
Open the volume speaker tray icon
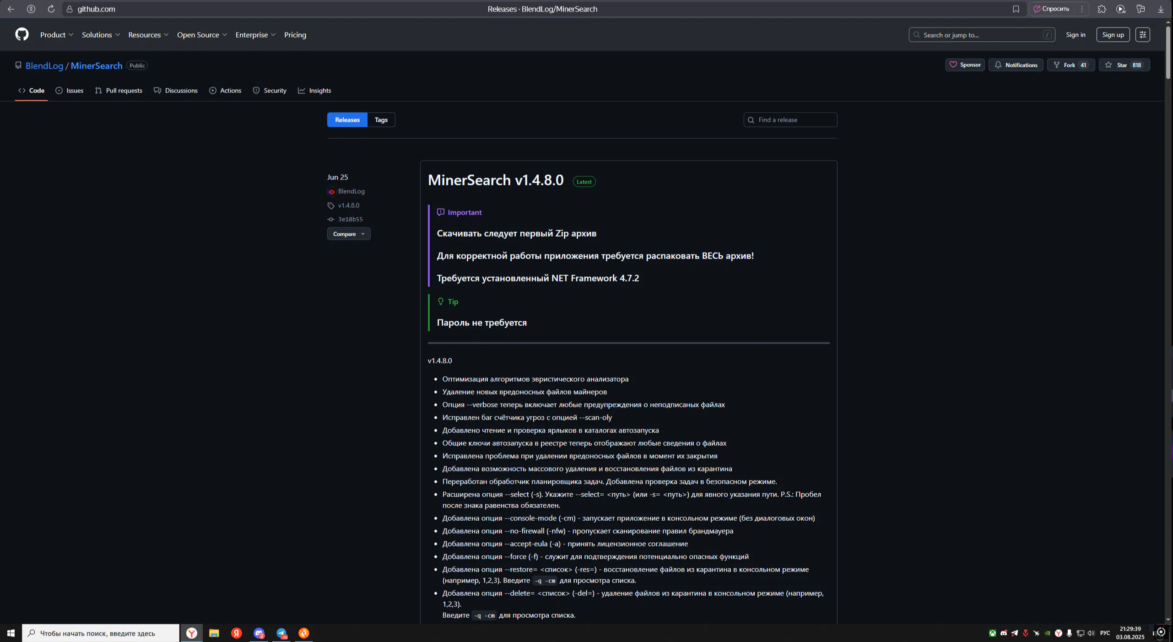click(x=1091, y=633)
